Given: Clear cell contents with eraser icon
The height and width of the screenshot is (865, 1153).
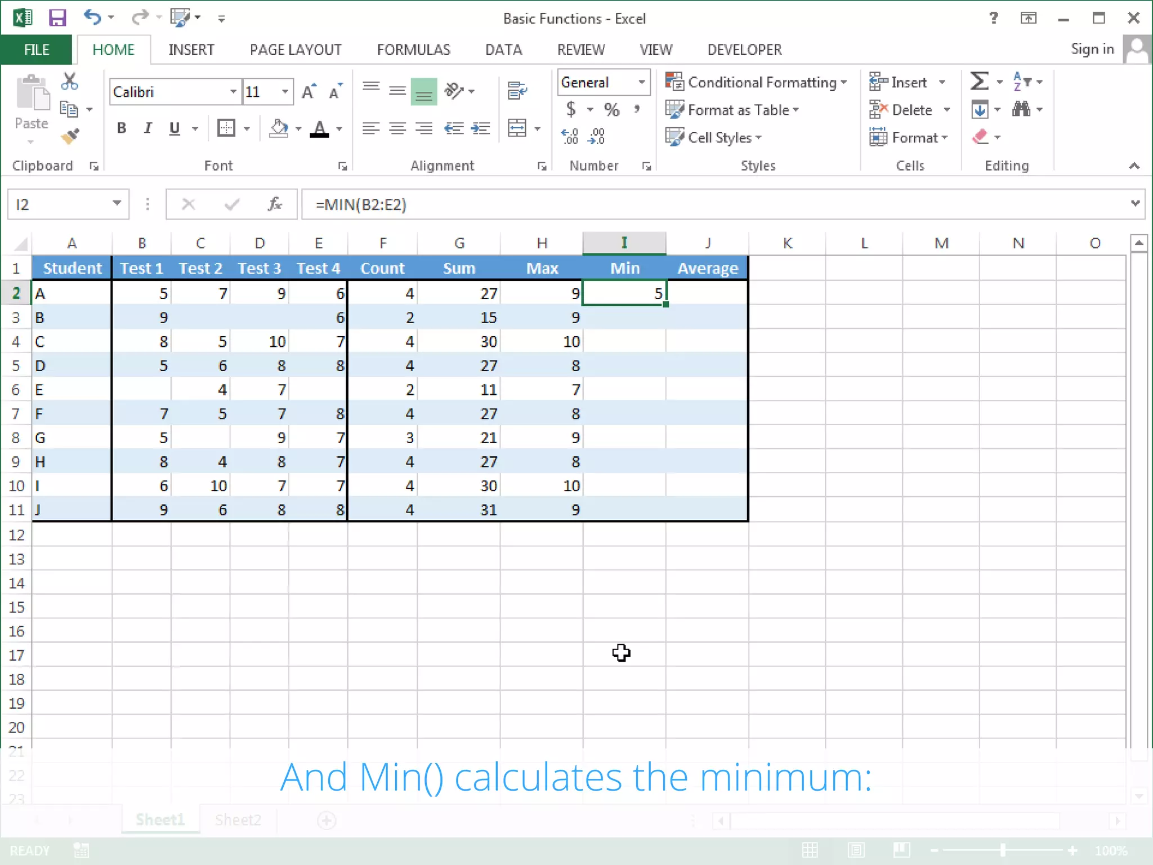Looking at the screenshot, I should [980, 136].
